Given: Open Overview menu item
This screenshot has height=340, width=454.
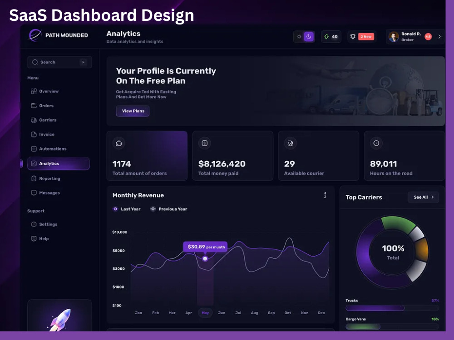Looking at the screenshot, I should (x=45, y=92).
